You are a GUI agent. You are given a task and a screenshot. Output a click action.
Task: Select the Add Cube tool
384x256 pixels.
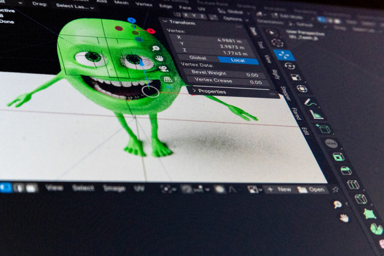(x=323, y=129)
